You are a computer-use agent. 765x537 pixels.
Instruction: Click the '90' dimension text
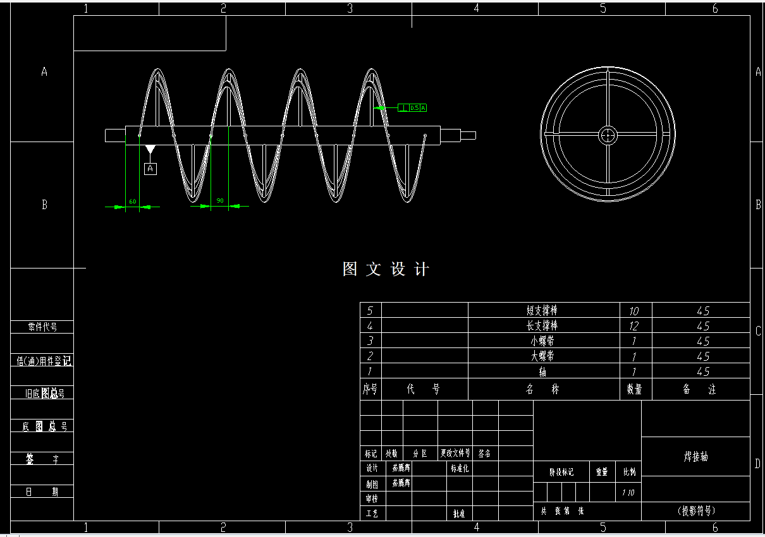[x=220, y=200]
